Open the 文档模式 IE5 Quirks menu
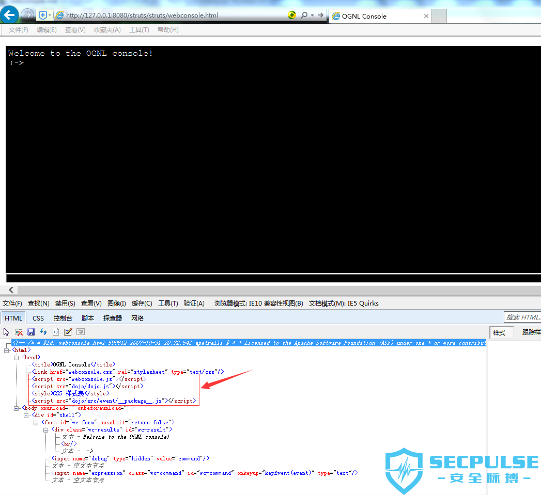 (344, 304)
